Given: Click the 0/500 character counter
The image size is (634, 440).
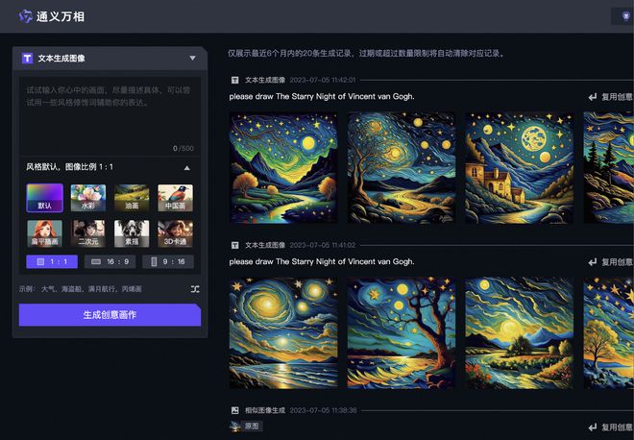Looking at the screenshot, I should click(183, 148).
